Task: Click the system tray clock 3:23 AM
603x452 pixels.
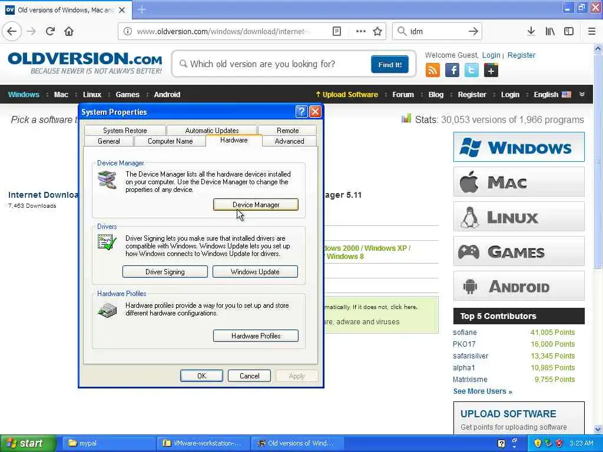Action: [x=581, y=443]
